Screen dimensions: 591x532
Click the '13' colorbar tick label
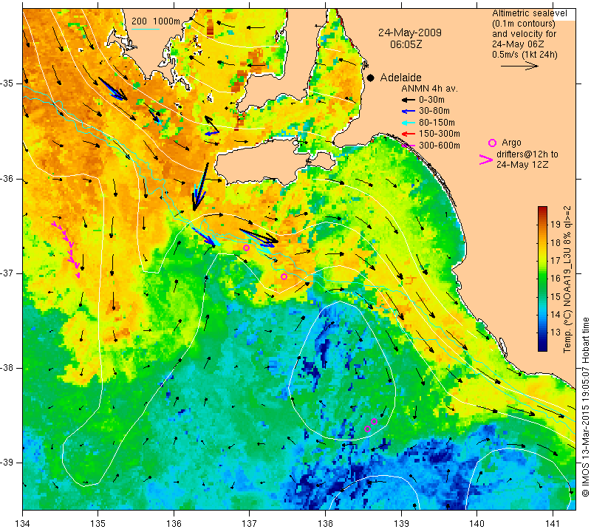[556, 332]
